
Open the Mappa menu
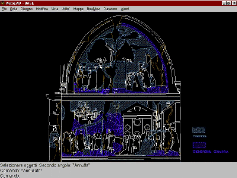78,9
